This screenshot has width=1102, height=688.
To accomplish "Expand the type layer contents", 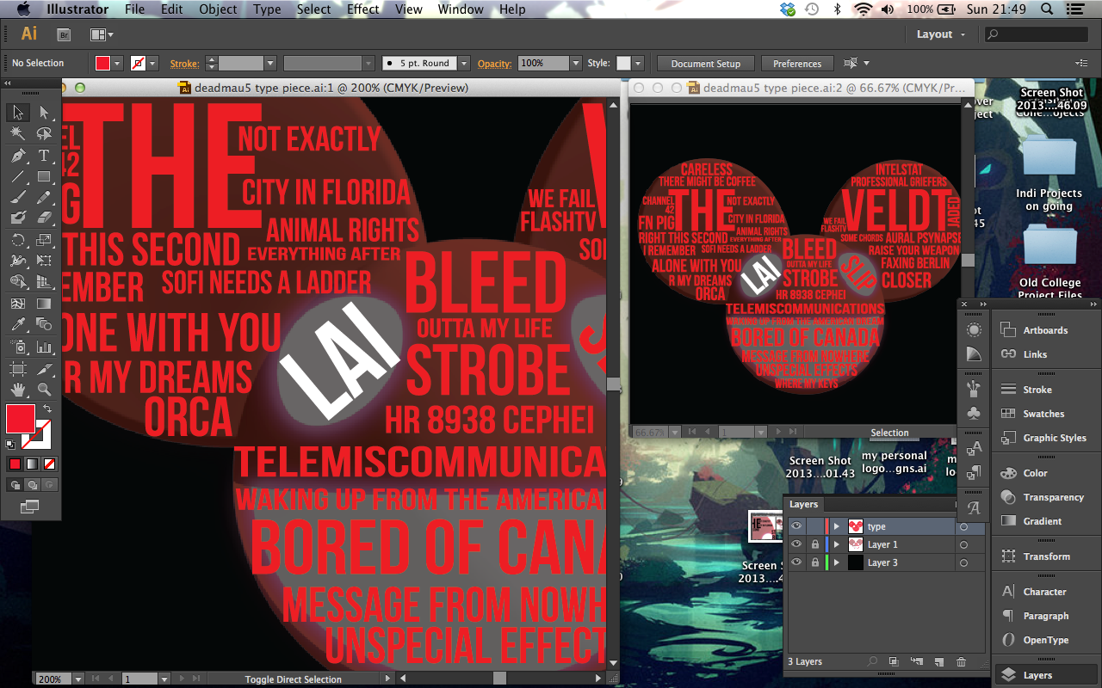I will pos(836,526).
